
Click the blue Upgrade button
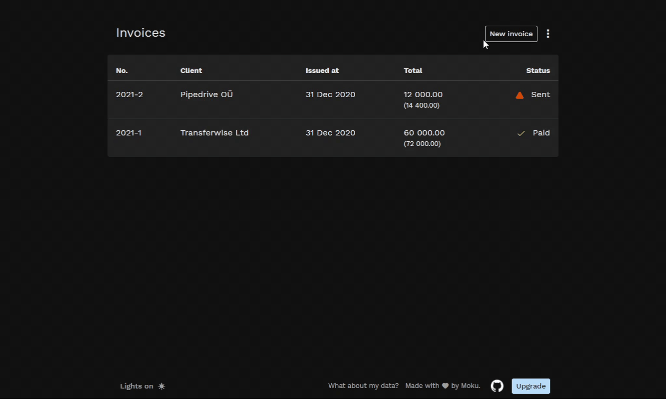pyautogui.click(x=530, y=386)
